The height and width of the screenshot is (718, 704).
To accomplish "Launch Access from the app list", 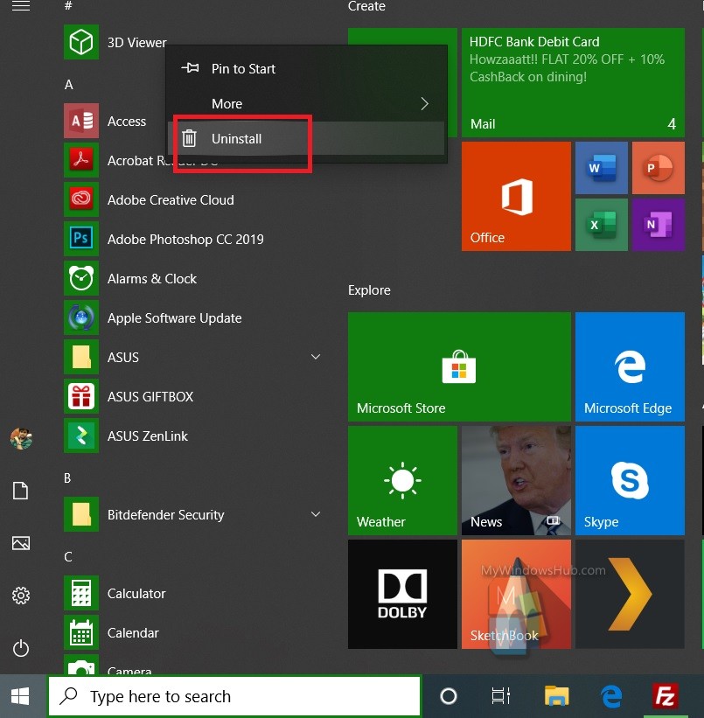I will (x=81, y=121).
